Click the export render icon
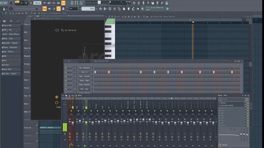The image size is (264, 148). click(x=158, y=3)
